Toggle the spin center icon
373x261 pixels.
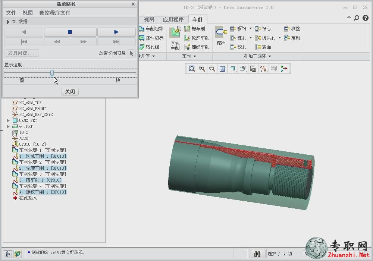pos(284,69)
